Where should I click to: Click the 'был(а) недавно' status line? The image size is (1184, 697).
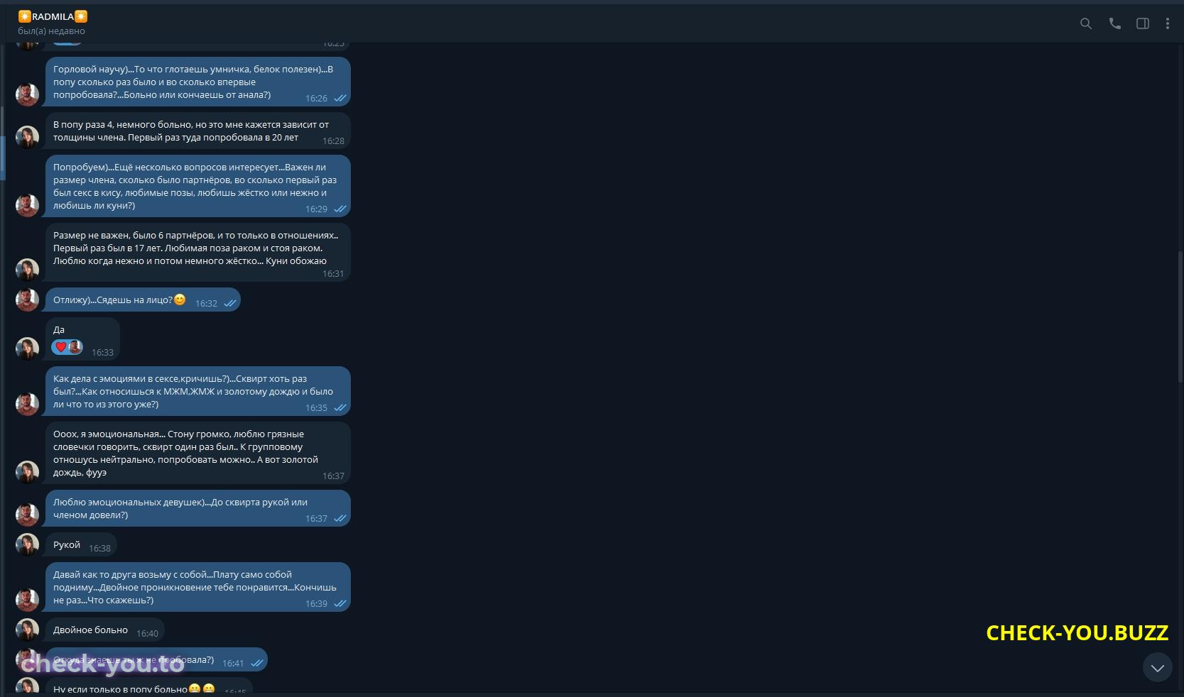point(51,31)
